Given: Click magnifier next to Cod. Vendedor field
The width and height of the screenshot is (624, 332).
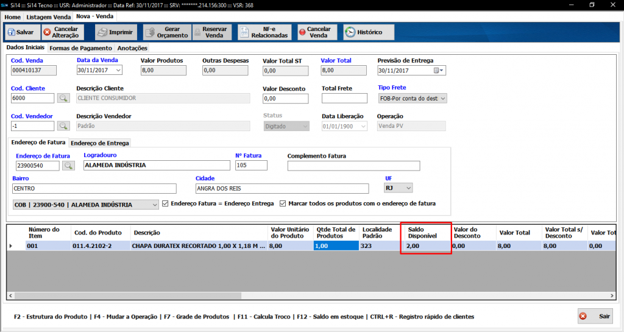Looking at the screenshot, I should point(63,126).
